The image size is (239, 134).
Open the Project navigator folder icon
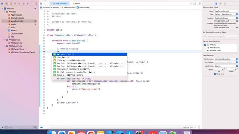[2, 3]
